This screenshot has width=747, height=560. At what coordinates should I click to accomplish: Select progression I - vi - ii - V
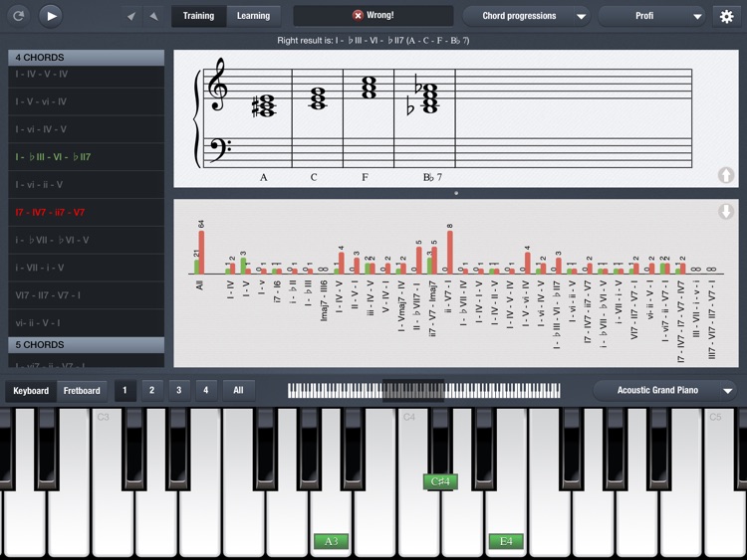87,185
